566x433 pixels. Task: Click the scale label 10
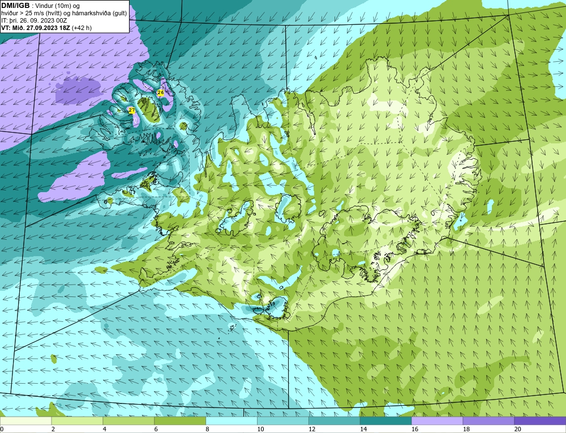click(260, 429)
